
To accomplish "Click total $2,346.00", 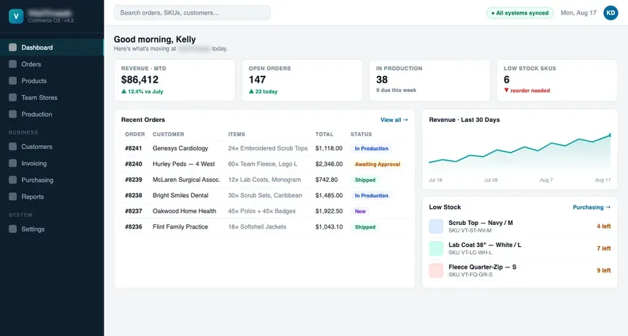I will click(329, 164).
